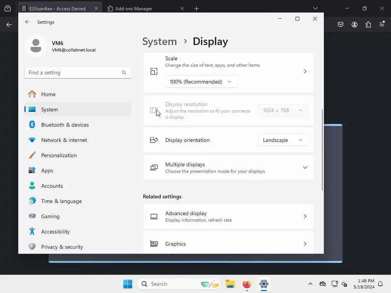Click the Advanced display chevron
This screenshot has width=391, height=293.
[305, 216]
